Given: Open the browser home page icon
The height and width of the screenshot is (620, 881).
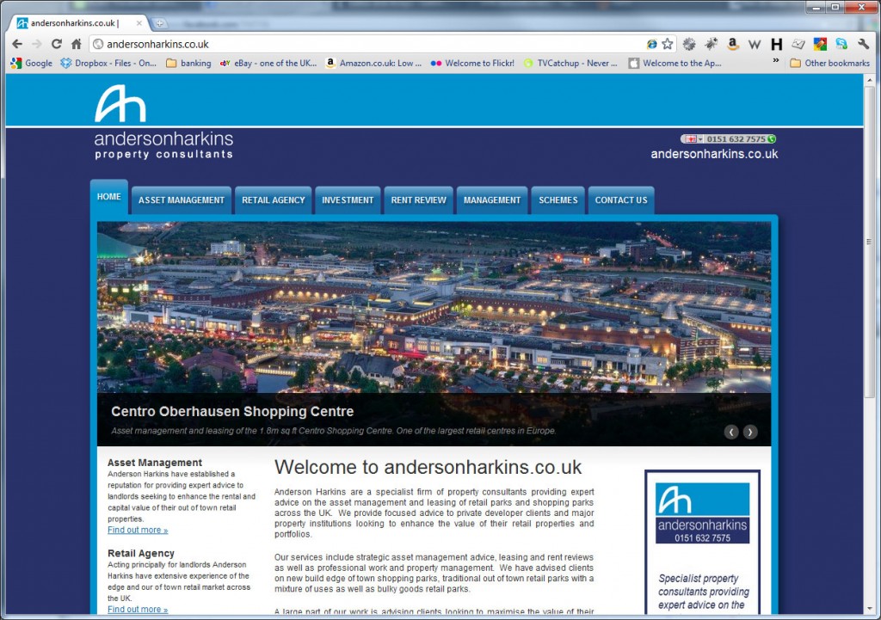Looking at the screenshot, I should point(77,44).
